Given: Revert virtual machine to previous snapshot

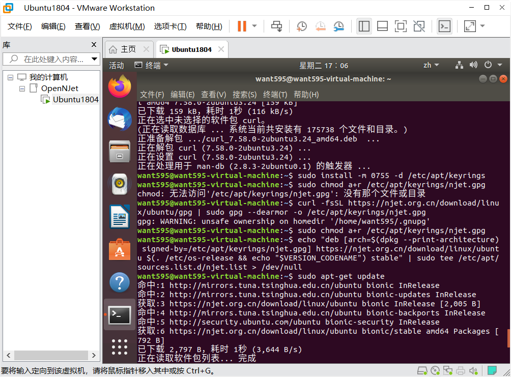Looking at the screenshot, I should [x=320, y=26].
